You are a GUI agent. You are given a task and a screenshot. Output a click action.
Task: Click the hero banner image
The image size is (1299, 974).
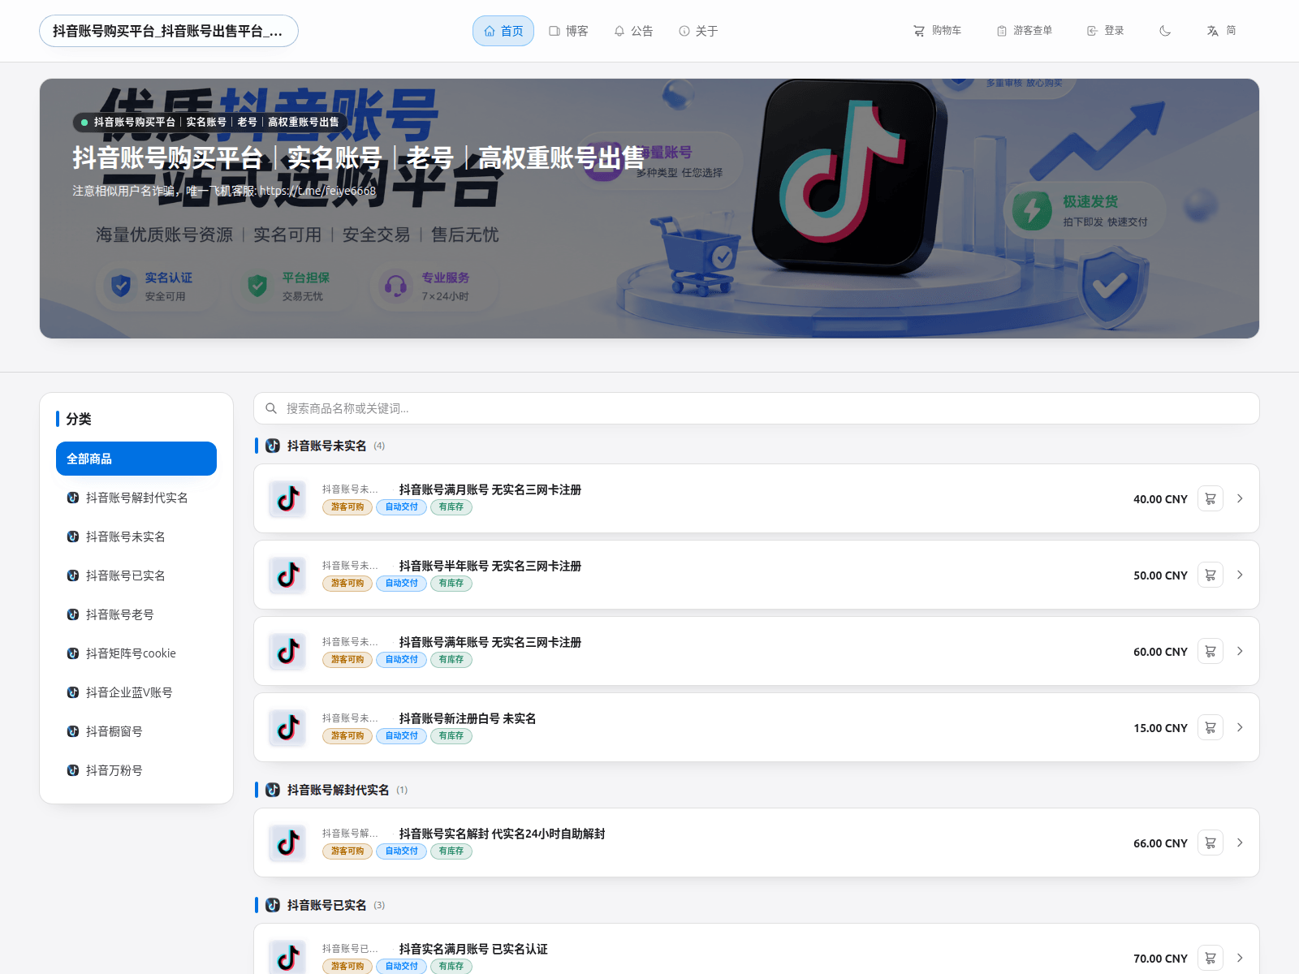pyautogui.click(x=649, y=209)
